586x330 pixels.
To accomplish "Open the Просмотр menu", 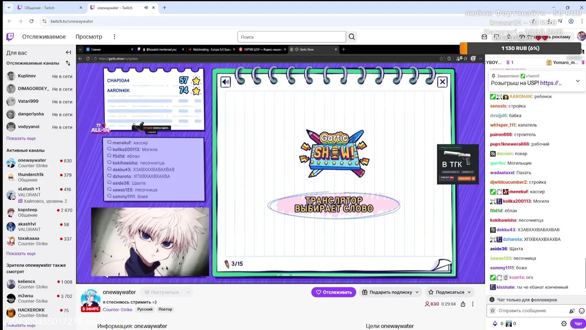I will pos(89,37).
